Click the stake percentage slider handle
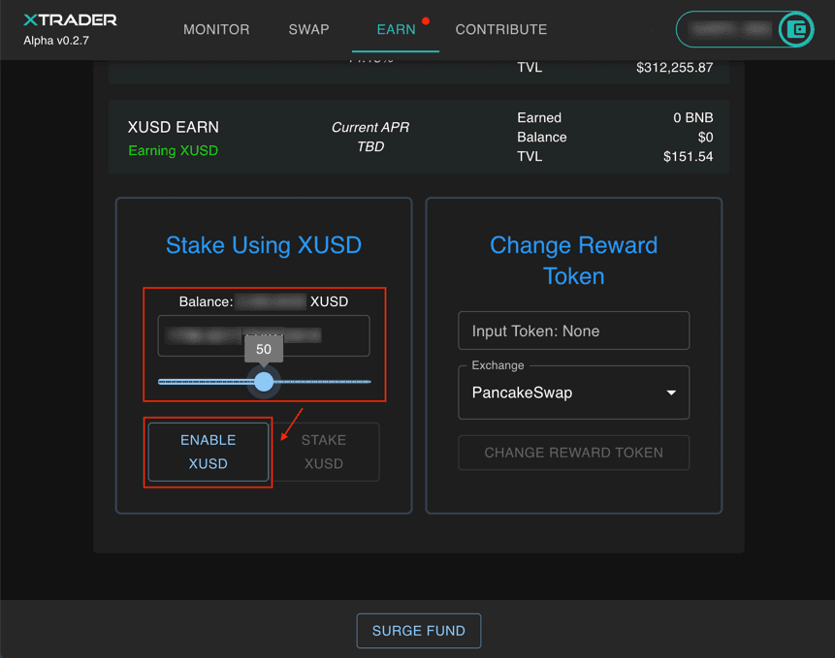The image size is (835, 658). point(264,382)
